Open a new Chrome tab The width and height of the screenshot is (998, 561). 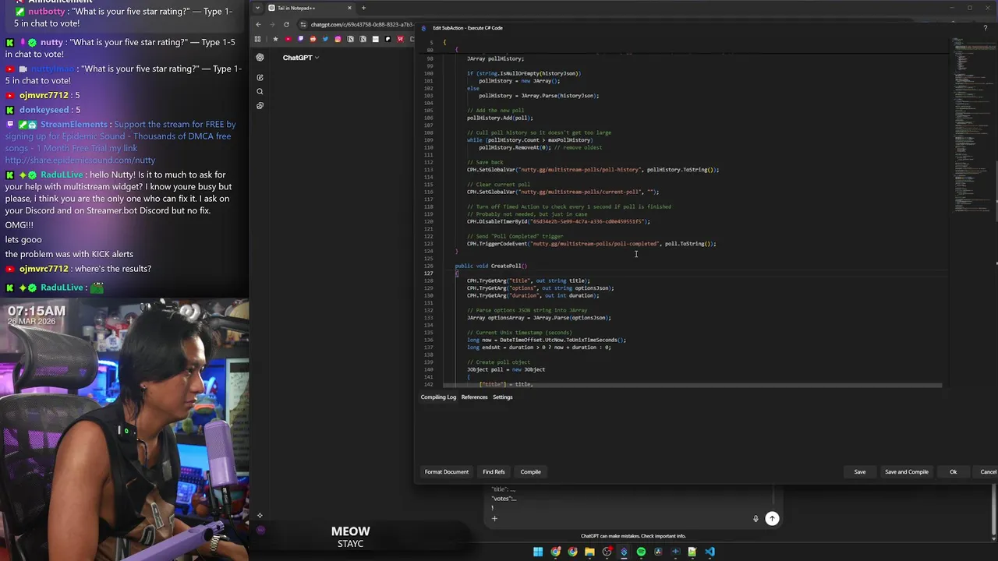[363, 8]
